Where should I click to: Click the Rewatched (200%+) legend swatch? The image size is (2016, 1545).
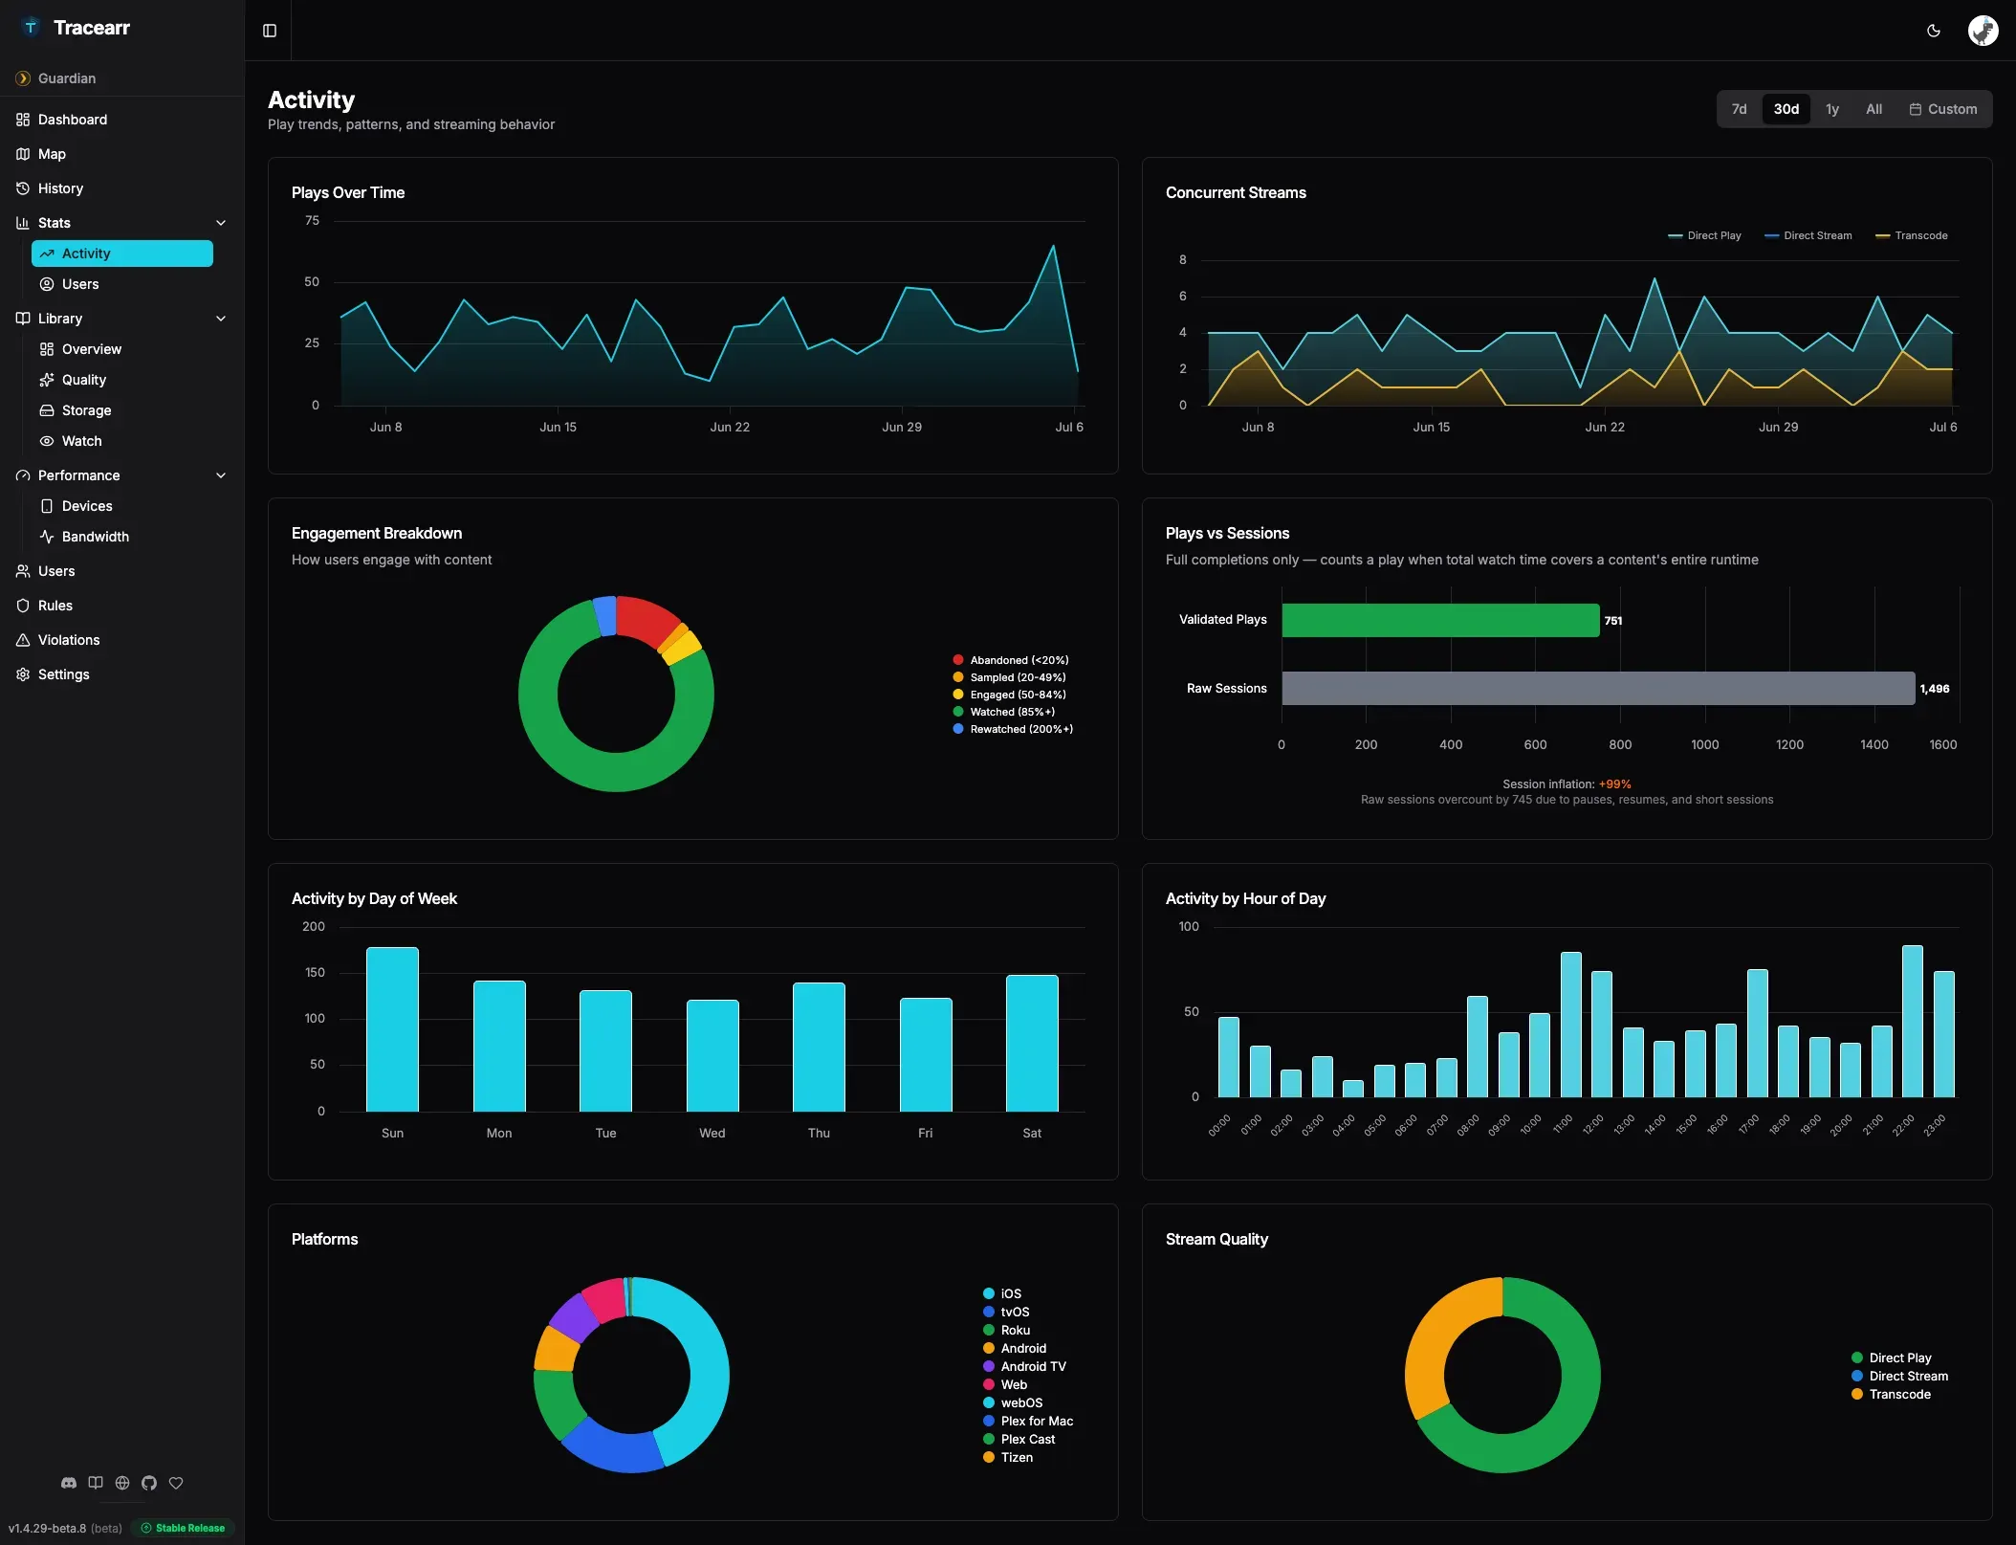pos(957,729)
